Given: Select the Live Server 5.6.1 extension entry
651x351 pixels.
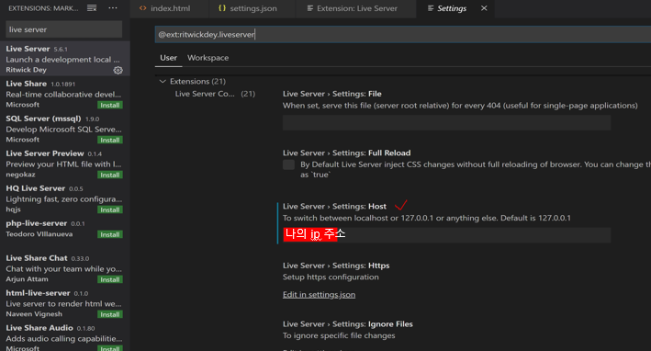Looking at the screenshot, I should tap(65, 59).
